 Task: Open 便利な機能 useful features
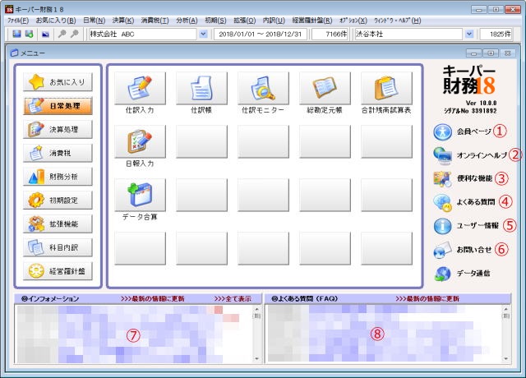pyautogui.click(x=463, y=179)
